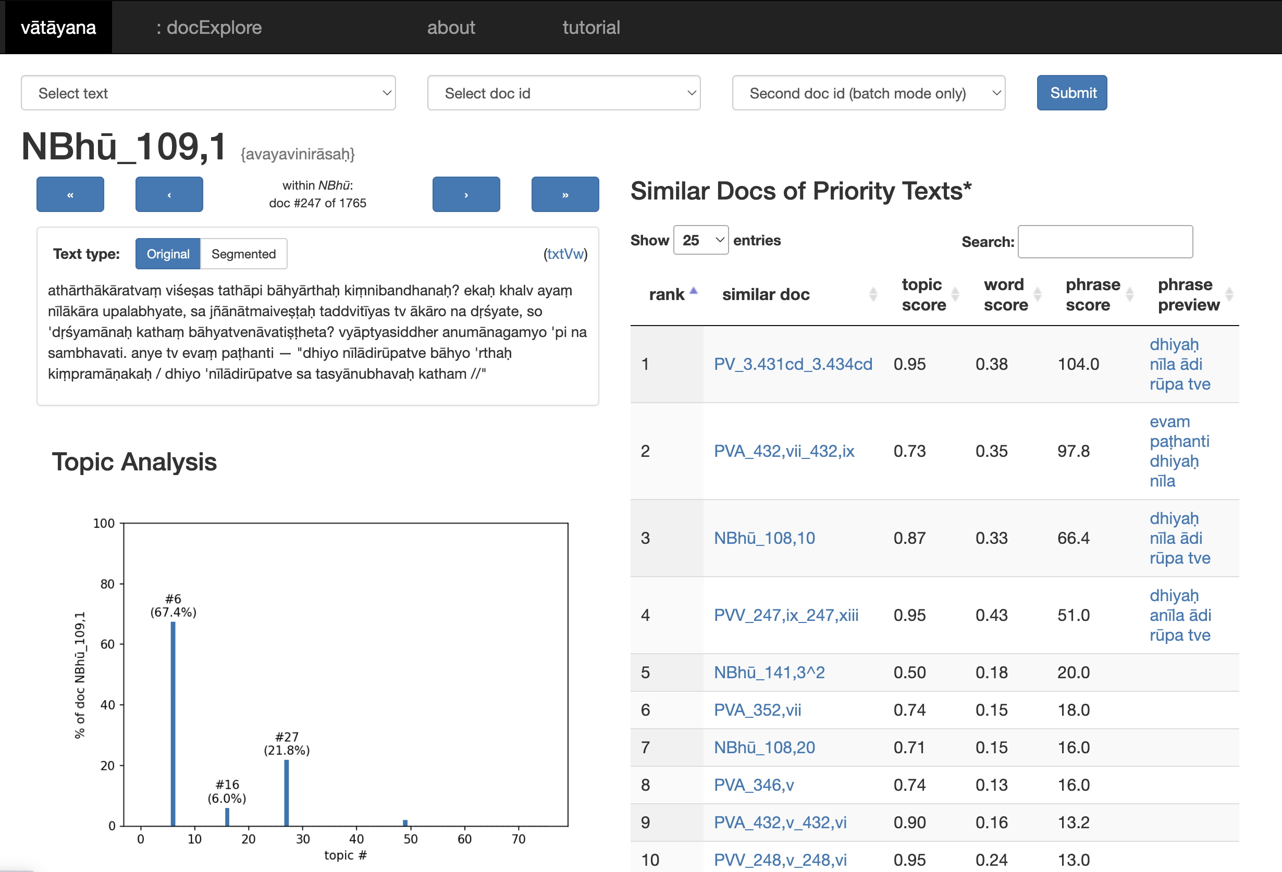Open similar doc PV_3.431cd_3.434cd link
The width and height of the screenshot is (1282, 872).
tap(793, 364)
